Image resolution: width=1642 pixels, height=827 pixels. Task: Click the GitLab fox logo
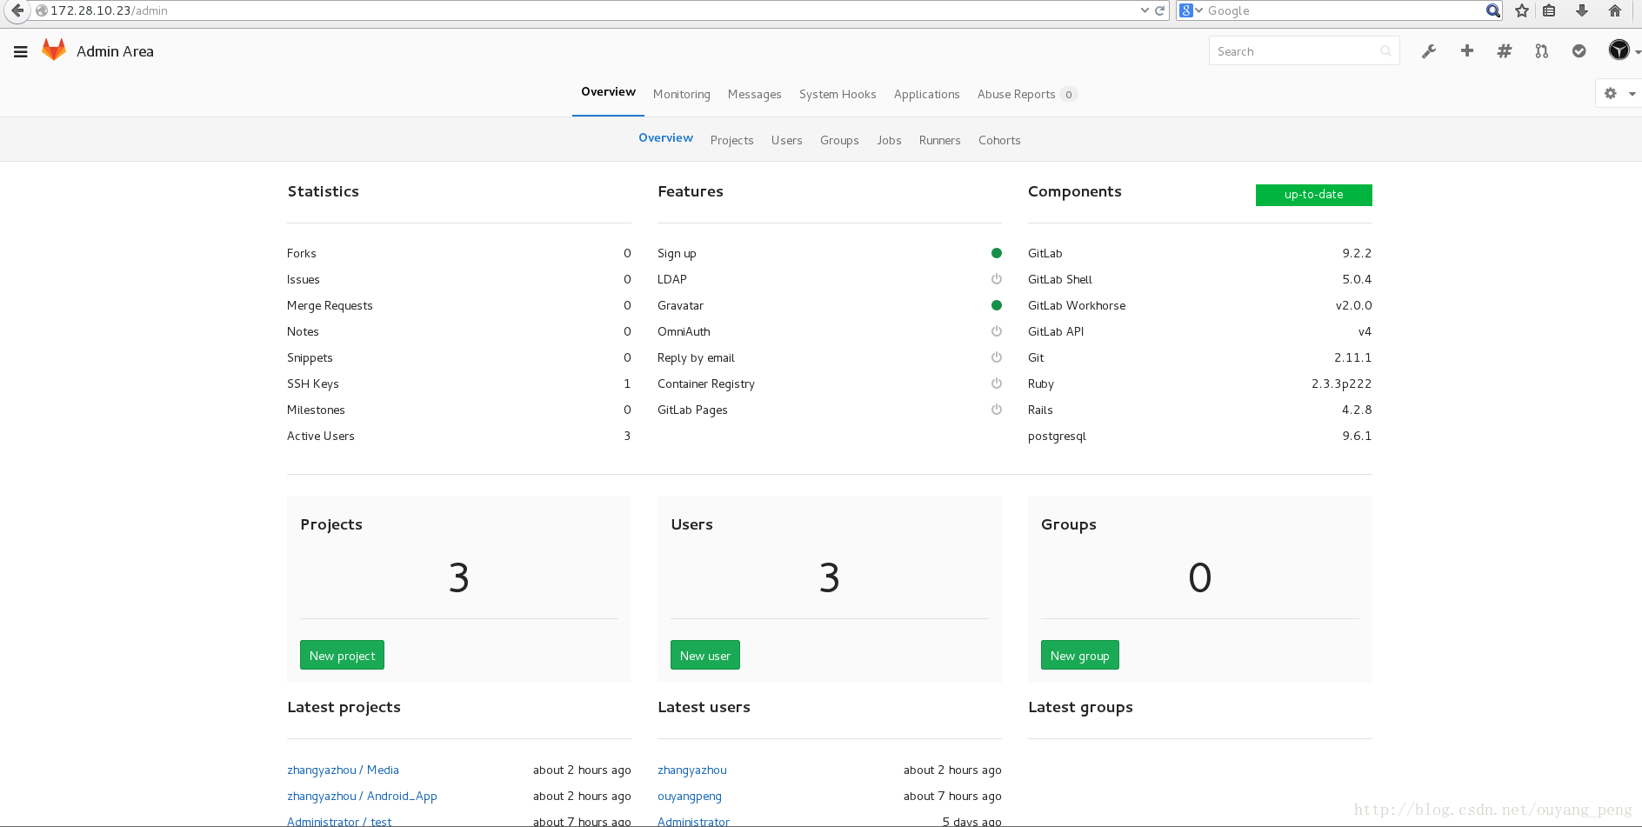coord(54,50)
